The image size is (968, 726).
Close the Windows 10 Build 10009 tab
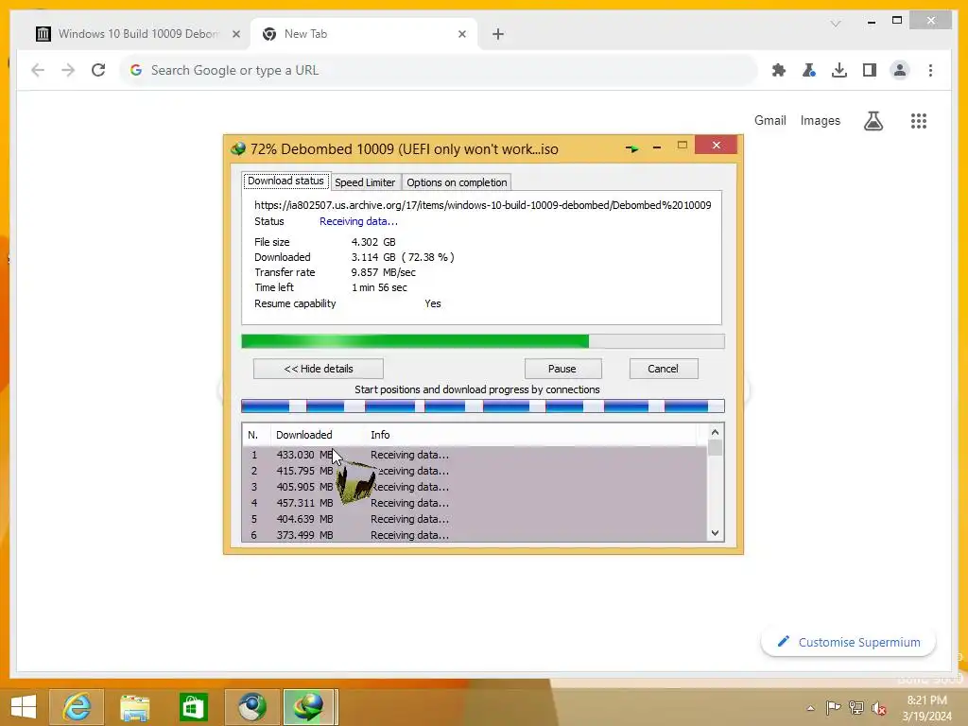pos(235,34)
